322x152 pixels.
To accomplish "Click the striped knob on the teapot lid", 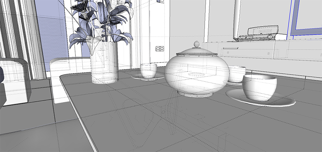I will pos(197,44).
